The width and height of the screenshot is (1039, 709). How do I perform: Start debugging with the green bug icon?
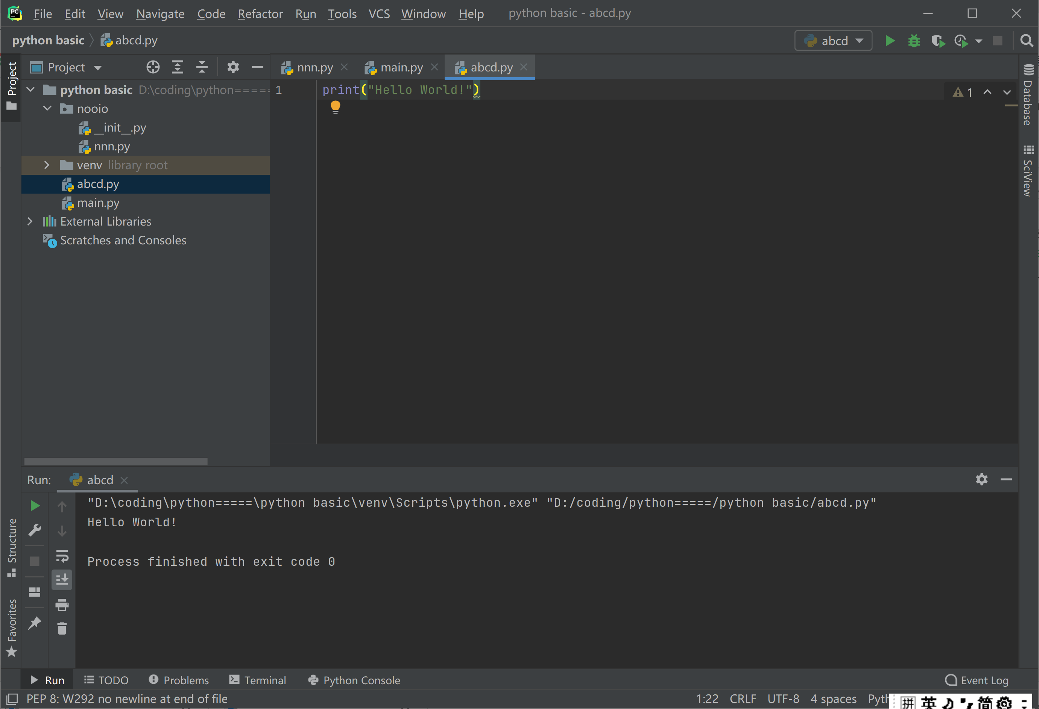tap(914, 41)
